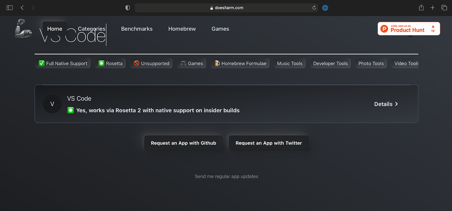Open a new tab with the plus icon
Viewport: 452px width, 211px height.
tap(433, 8)
